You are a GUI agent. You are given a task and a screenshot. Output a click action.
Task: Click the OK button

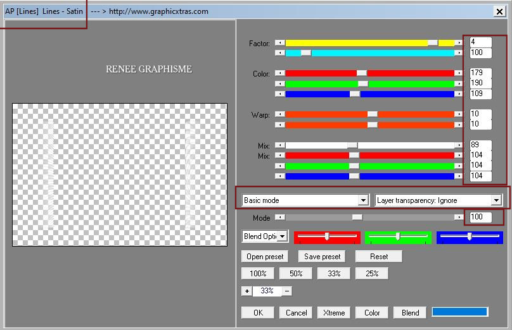(x=258, y=313)
